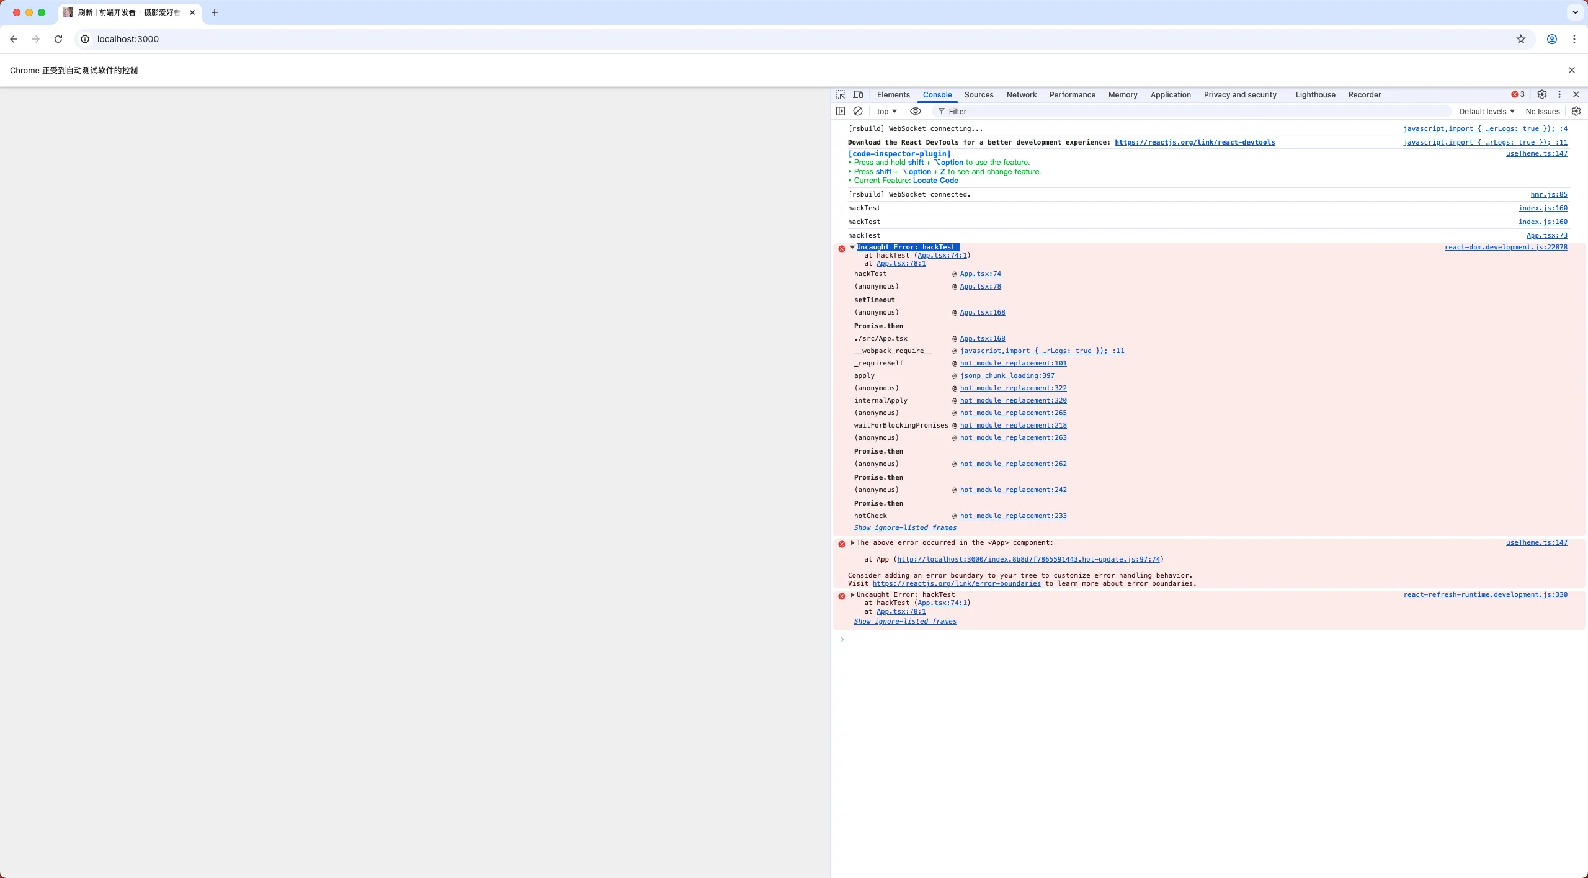Open hot_module_replacement:233 link for hotCheck

tap(1014, 516)
